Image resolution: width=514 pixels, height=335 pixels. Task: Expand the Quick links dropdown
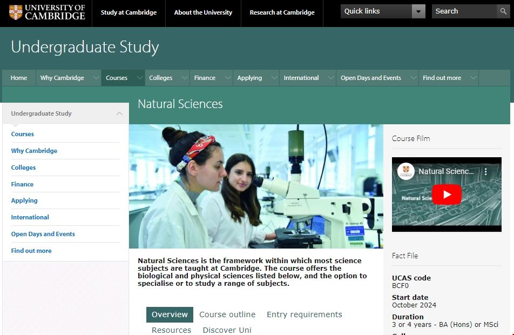(x=418, y=11)
